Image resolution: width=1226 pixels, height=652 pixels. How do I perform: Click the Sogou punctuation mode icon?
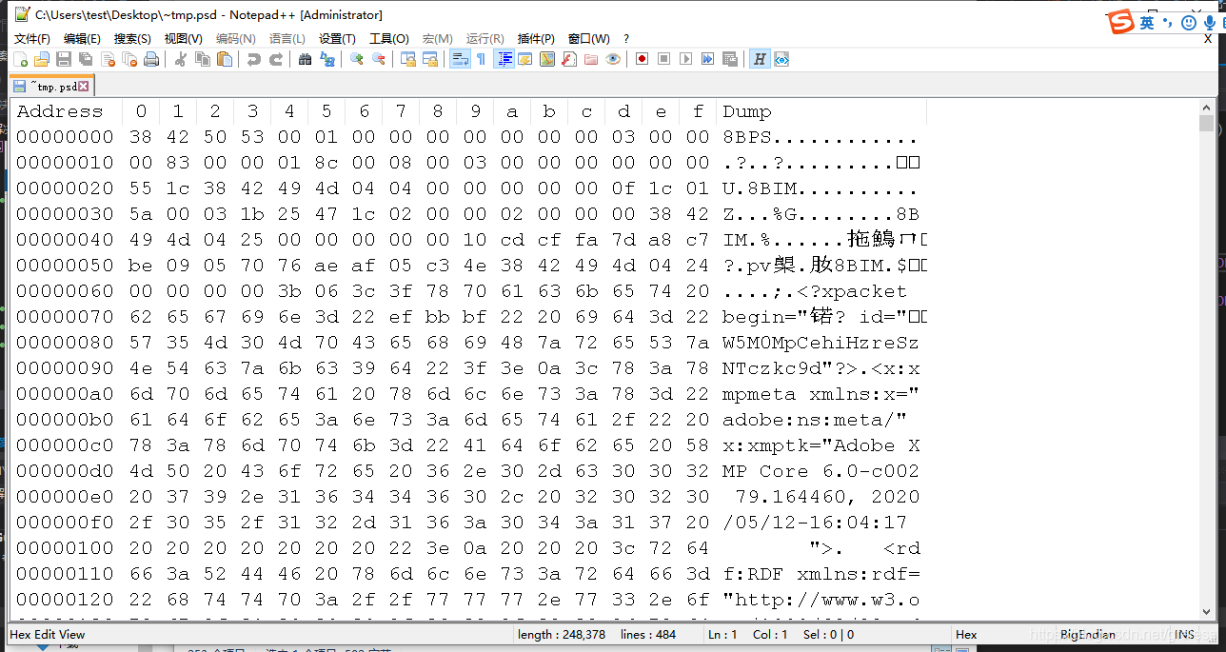1168,23
